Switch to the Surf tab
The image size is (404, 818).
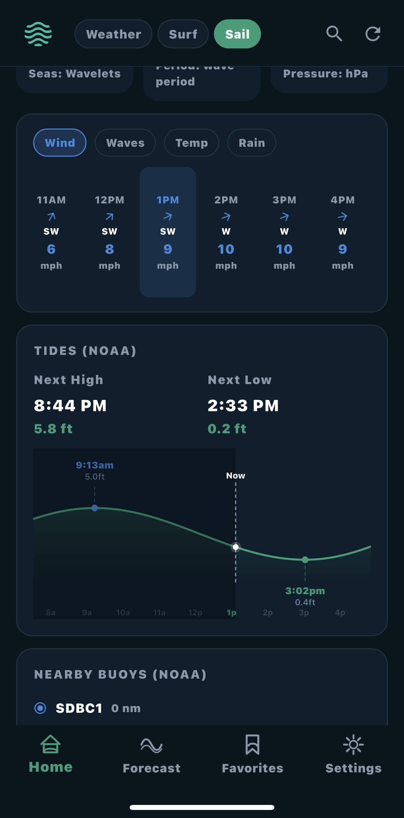tap(183, 34)
